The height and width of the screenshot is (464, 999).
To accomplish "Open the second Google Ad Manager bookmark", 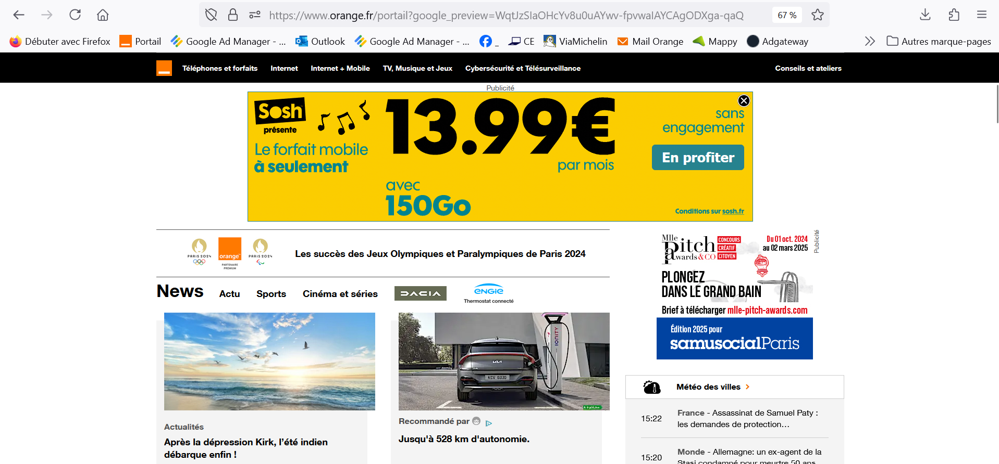I will (412, 41).
